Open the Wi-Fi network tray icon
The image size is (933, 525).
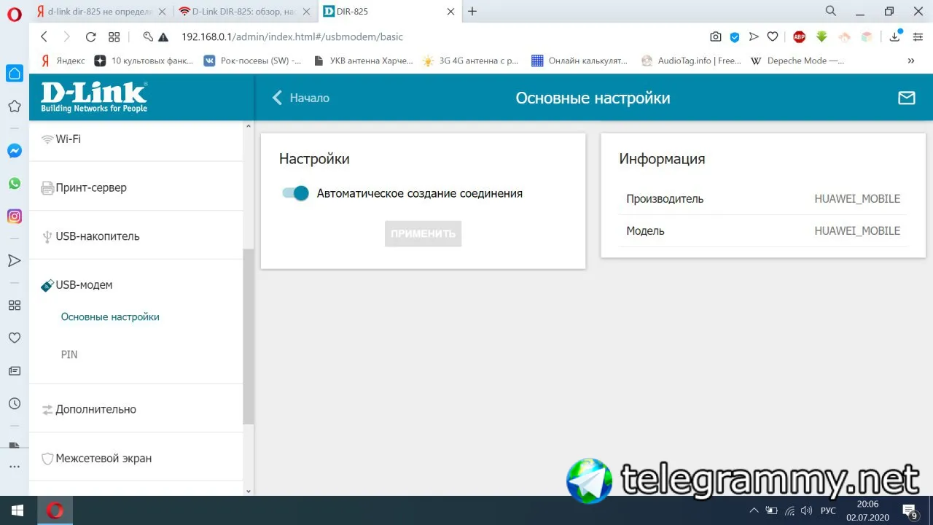(x=790, y=510)
